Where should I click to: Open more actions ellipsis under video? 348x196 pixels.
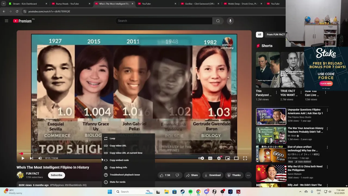(248, 175)
